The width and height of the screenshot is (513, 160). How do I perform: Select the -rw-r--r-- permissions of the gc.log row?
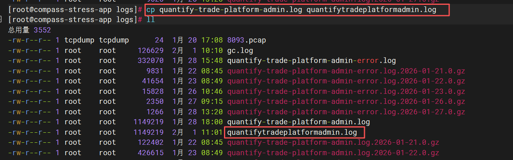tap(30, 51)
